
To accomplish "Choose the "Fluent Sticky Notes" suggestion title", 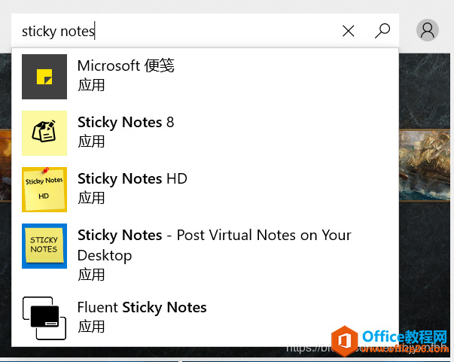I will [x=142, y=307].
